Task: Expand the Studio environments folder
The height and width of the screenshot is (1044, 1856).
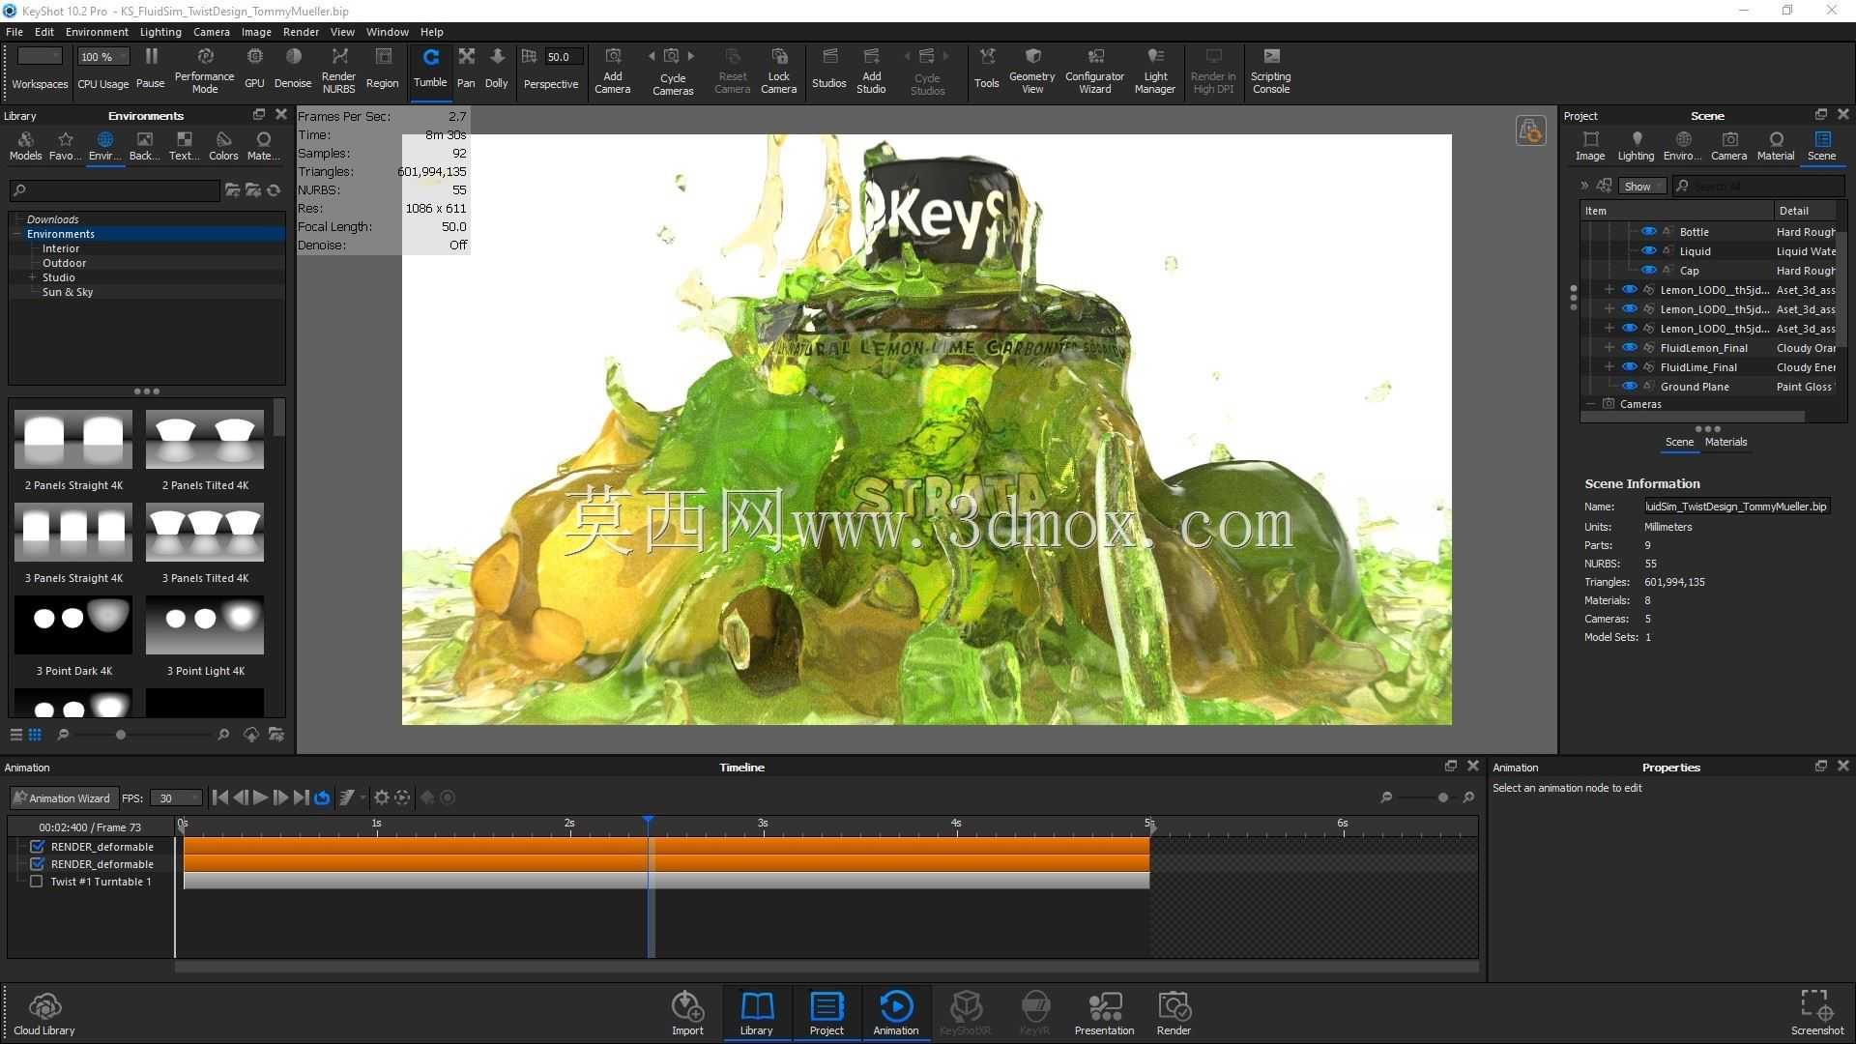Action: coord(33,277)
